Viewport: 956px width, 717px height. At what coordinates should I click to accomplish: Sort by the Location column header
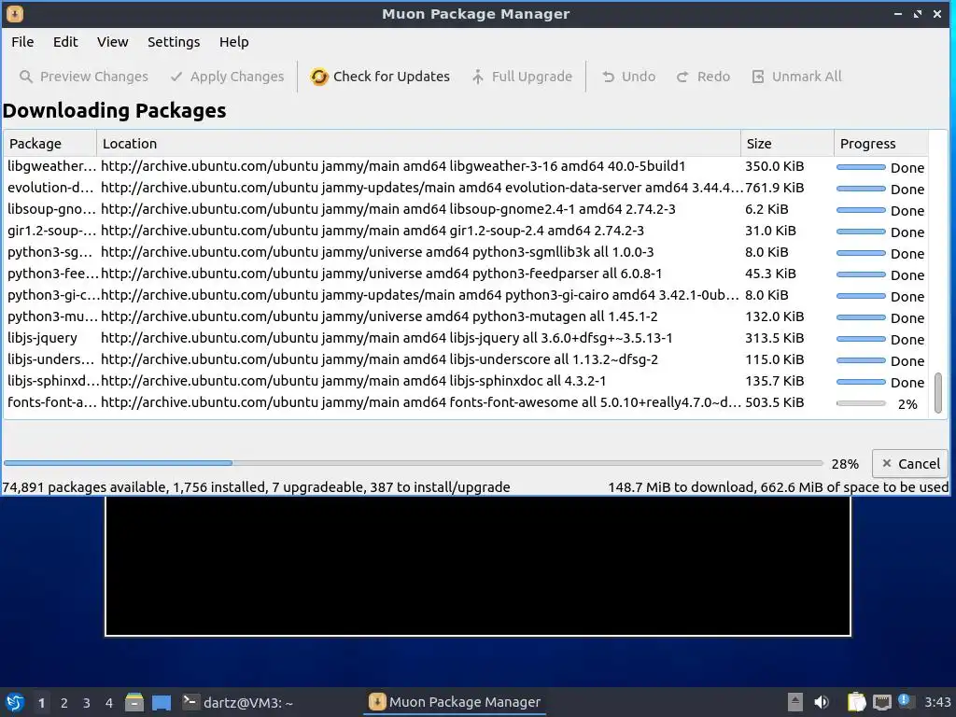pyautogui.click(x=418, y=143)
